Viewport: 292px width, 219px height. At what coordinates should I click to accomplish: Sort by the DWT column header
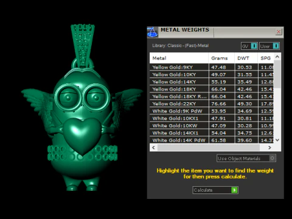pos(246,58)
